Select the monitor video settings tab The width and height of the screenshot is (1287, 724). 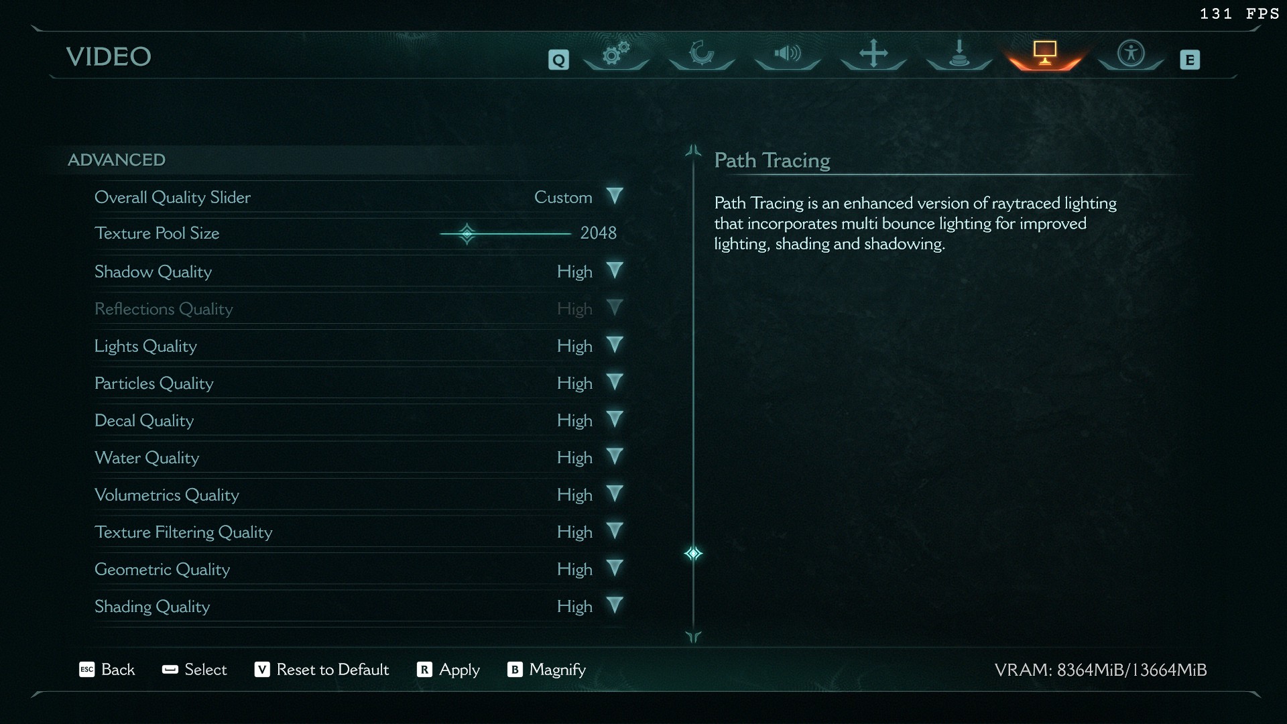click(x=1045, y=53)
